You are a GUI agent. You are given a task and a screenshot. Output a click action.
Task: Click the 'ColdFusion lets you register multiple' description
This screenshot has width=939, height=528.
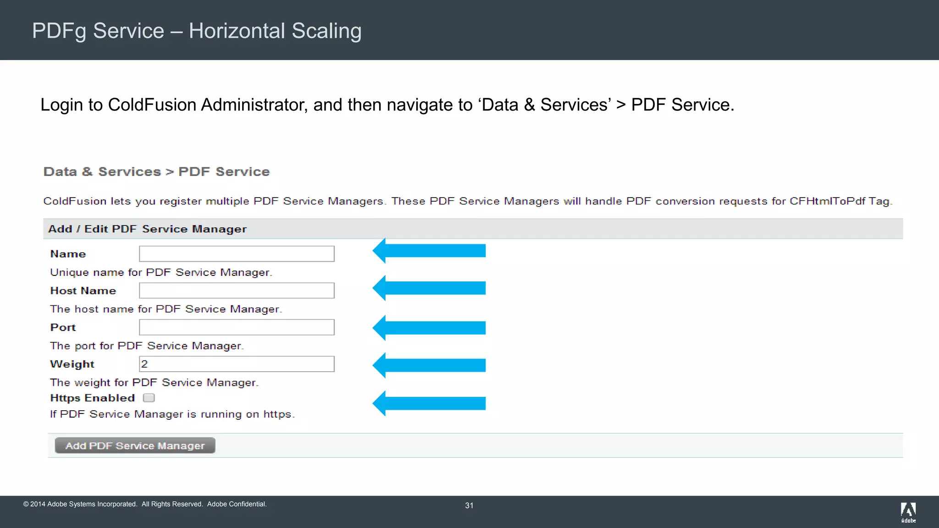(x=468, y=201)
